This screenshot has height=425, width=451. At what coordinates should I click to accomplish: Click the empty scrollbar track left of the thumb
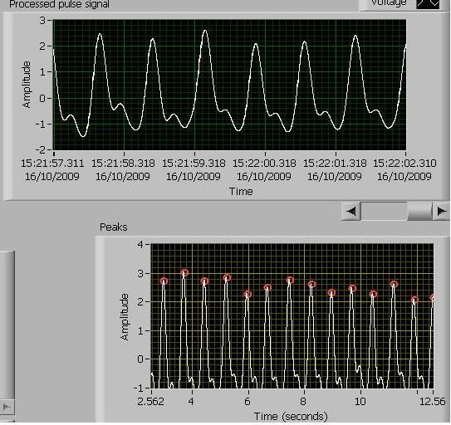pyautogui.click(x=384, y=212)
